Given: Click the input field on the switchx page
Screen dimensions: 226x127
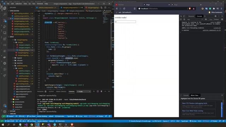Looking at the screenshot, I should pos(125,22).
